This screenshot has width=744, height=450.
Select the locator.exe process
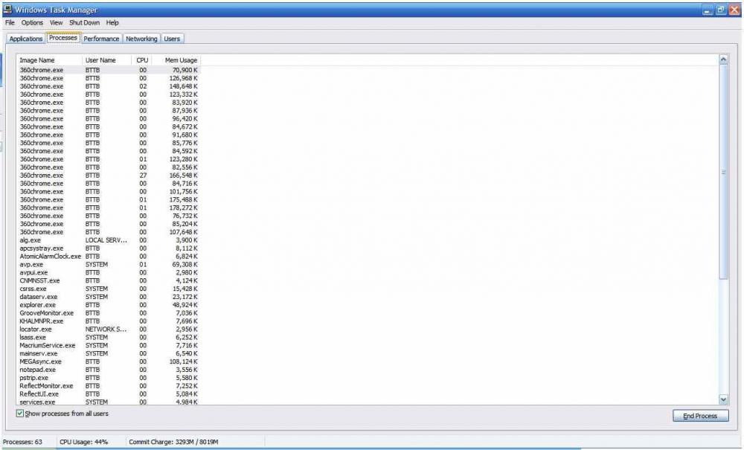tap(109, 329)
